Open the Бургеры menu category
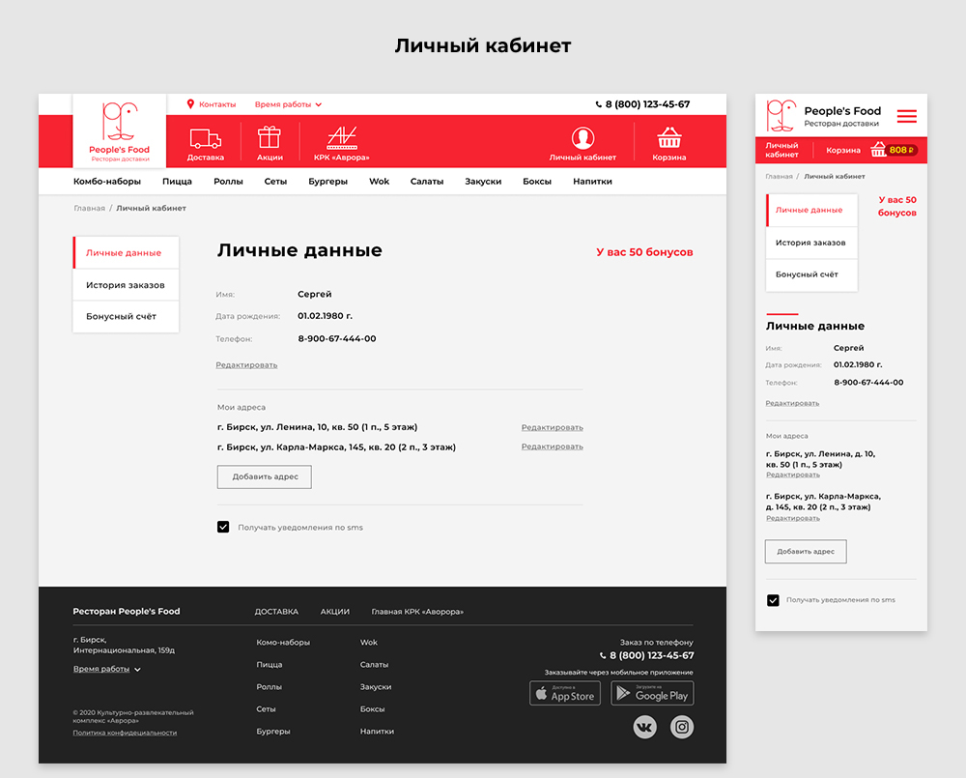Viewport: 966px width, 778px height. tap(327, 182)
